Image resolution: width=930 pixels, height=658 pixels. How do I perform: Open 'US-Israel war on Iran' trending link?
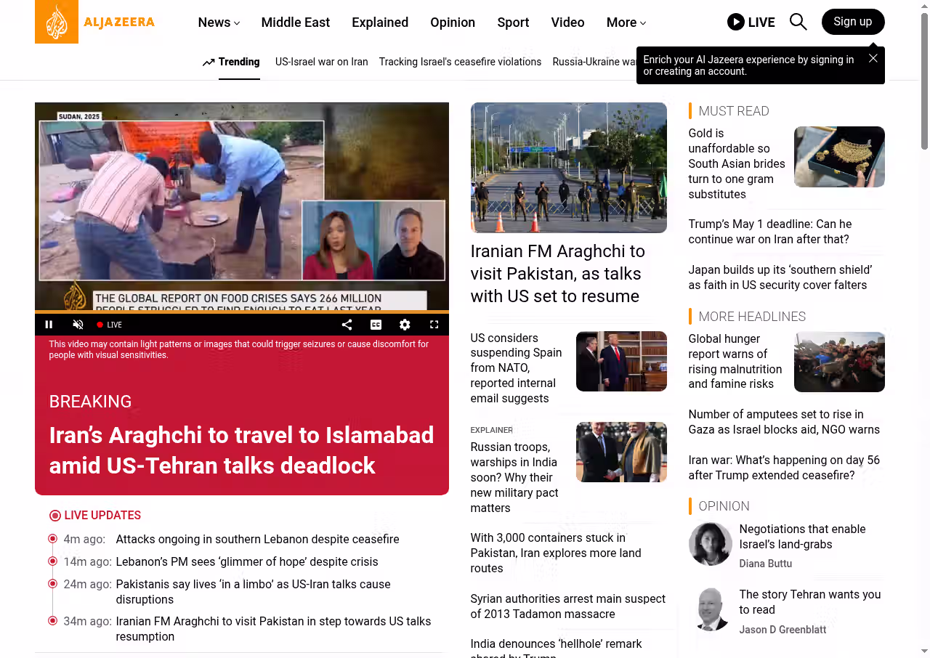pos(321,62)
